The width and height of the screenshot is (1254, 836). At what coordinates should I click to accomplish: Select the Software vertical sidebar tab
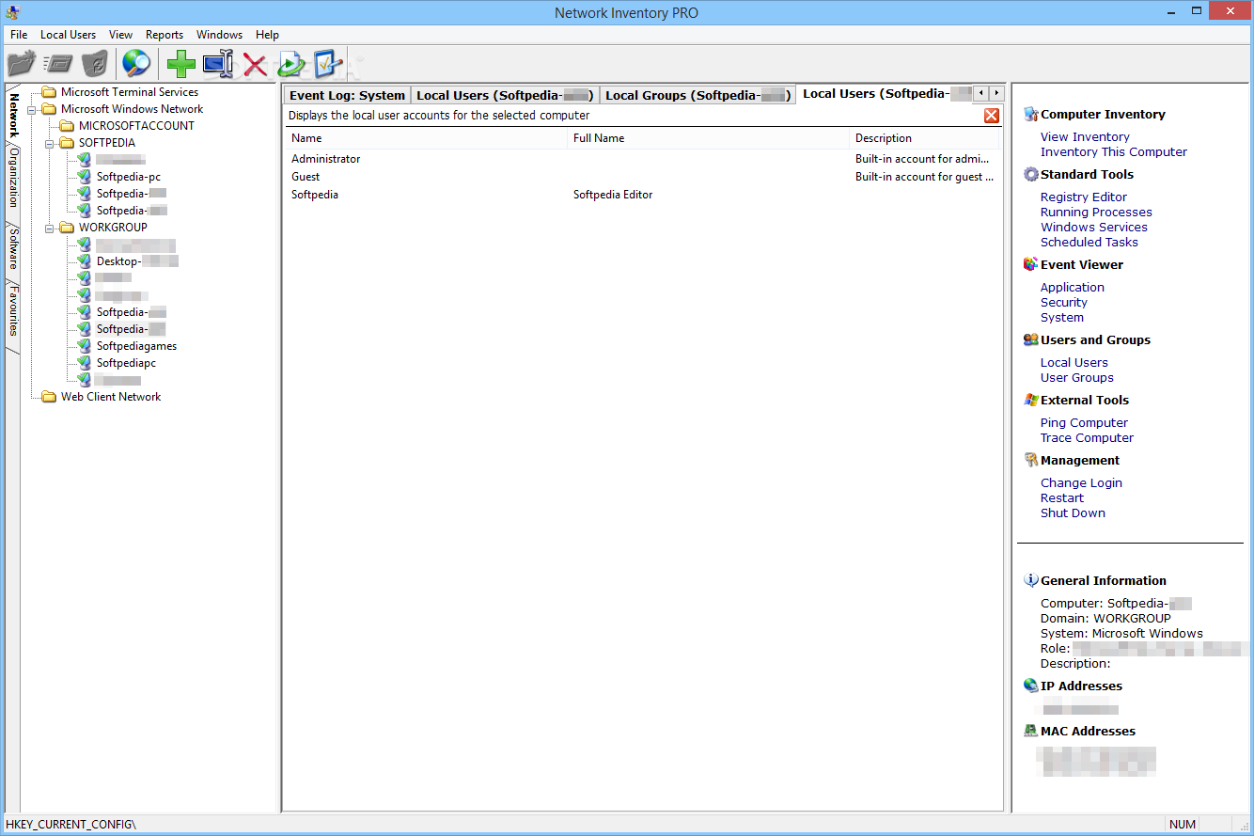[13, 248]
